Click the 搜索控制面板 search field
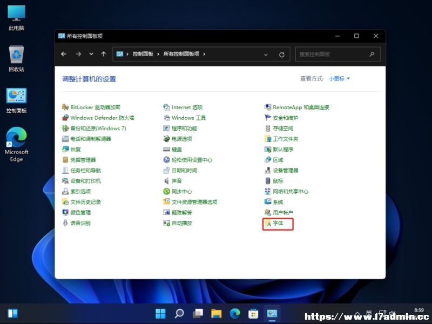432x324 pixels. 338,55
